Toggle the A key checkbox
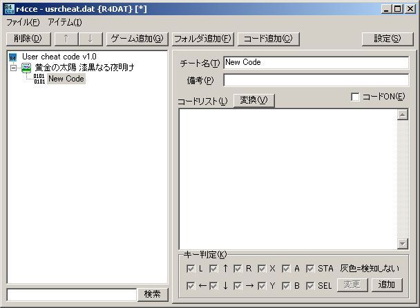The width and height of the screenshot is (420, 308). pos(286,269)
